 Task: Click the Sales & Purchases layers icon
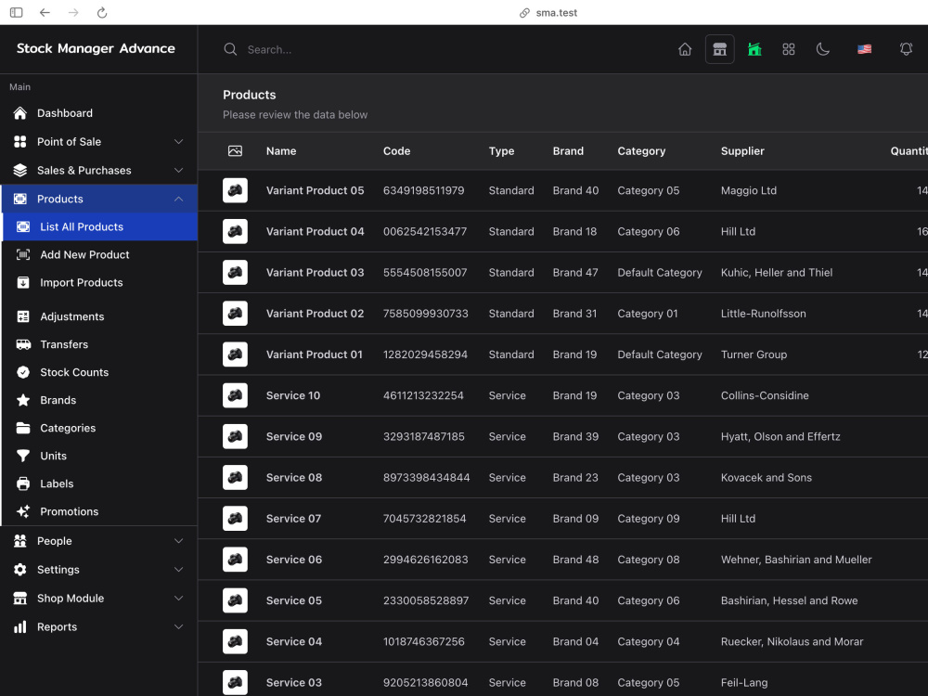(x=20, y=170)
